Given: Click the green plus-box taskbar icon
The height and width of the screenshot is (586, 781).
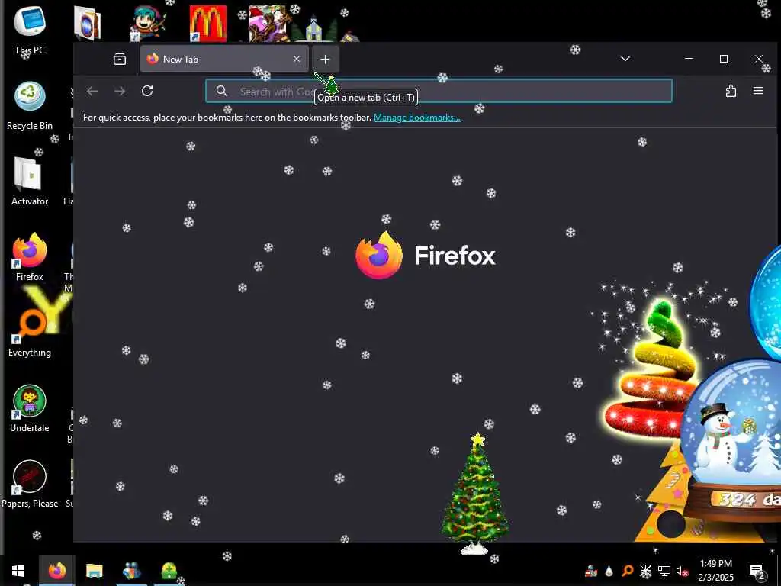Looking at the screenshot, I should click(169, 571).
